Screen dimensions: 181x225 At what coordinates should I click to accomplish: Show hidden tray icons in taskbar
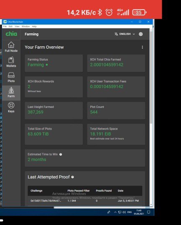[115, 212]
